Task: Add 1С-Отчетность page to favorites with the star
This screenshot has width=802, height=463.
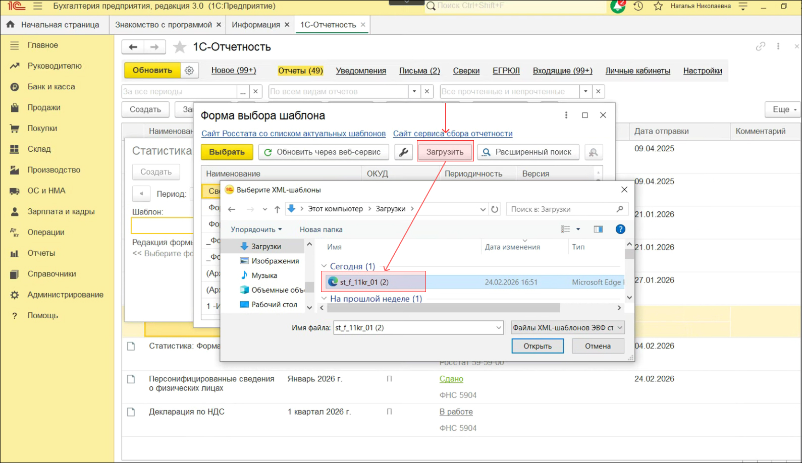Action: click(x=179, y=47)
